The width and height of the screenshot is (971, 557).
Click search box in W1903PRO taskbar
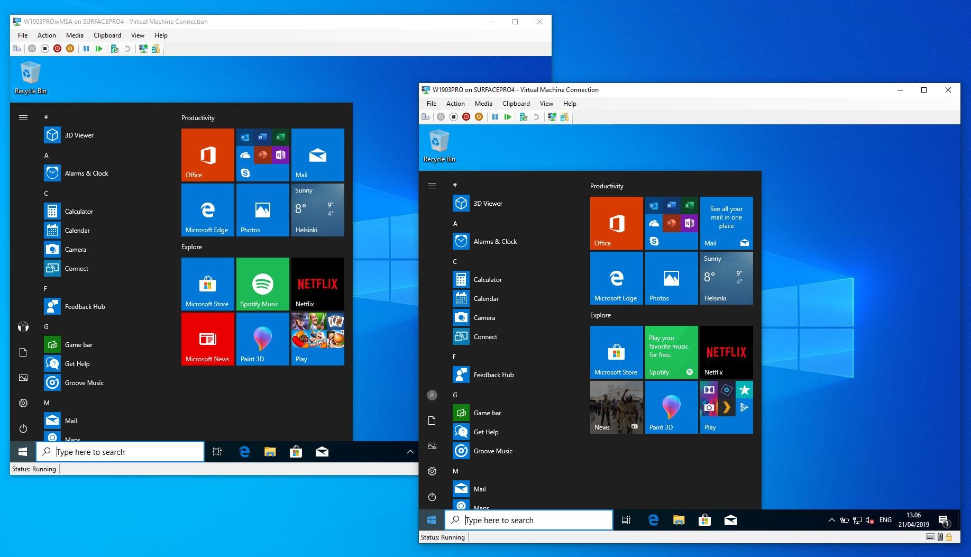pyautogui.click(x=529, y=521)
